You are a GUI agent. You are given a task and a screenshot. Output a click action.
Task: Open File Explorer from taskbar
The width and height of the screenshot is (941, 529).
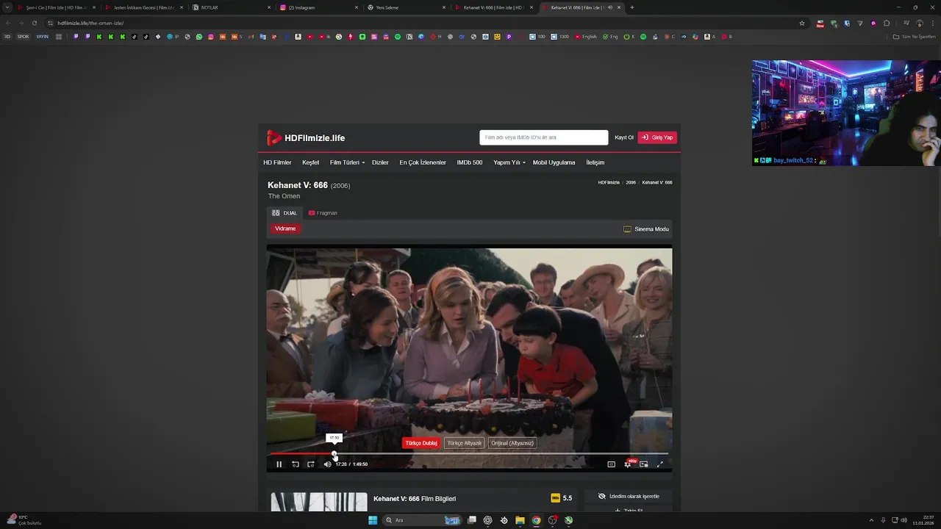pos(520,520)
